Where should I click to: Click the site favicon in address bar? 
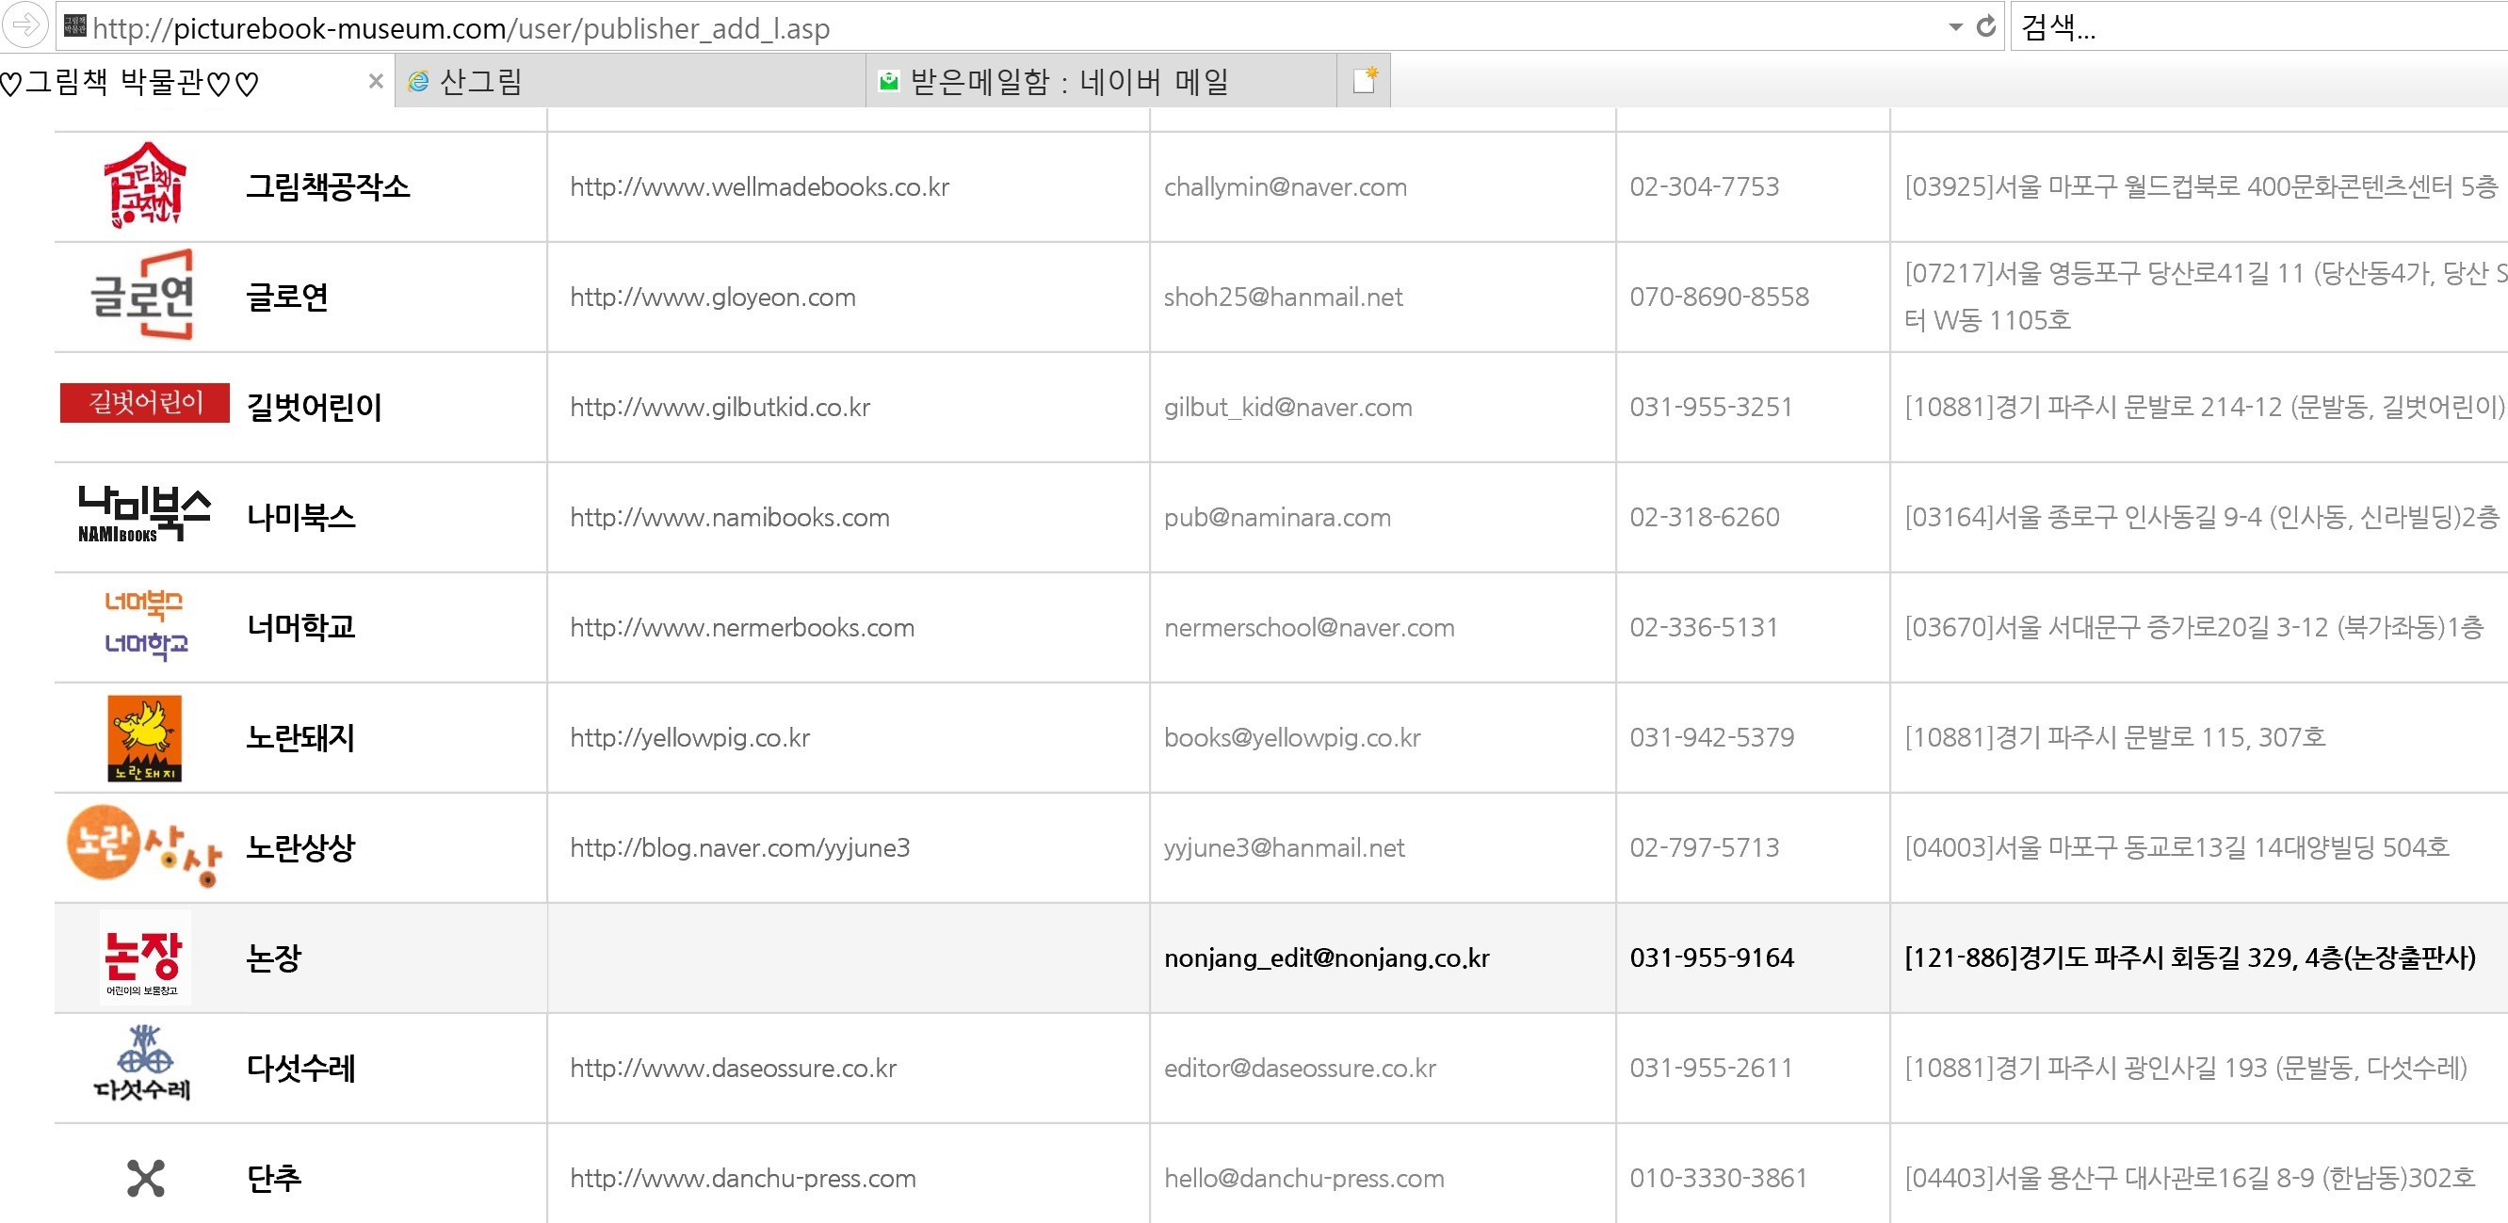[75, 25]
